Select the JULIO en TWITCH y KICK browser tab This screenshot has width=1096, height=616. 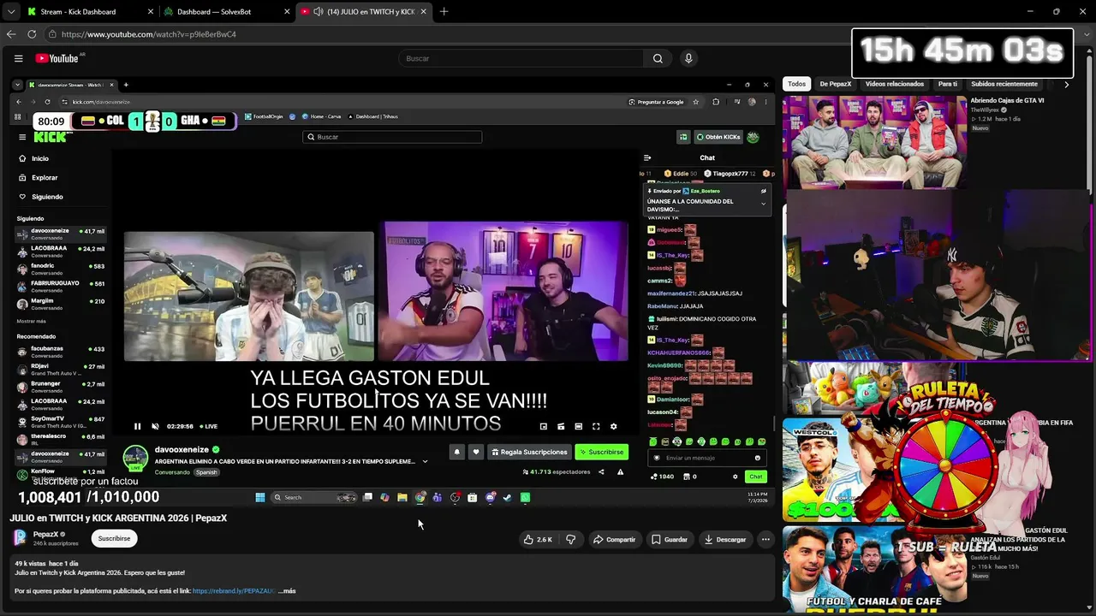[x=364, y=12]
